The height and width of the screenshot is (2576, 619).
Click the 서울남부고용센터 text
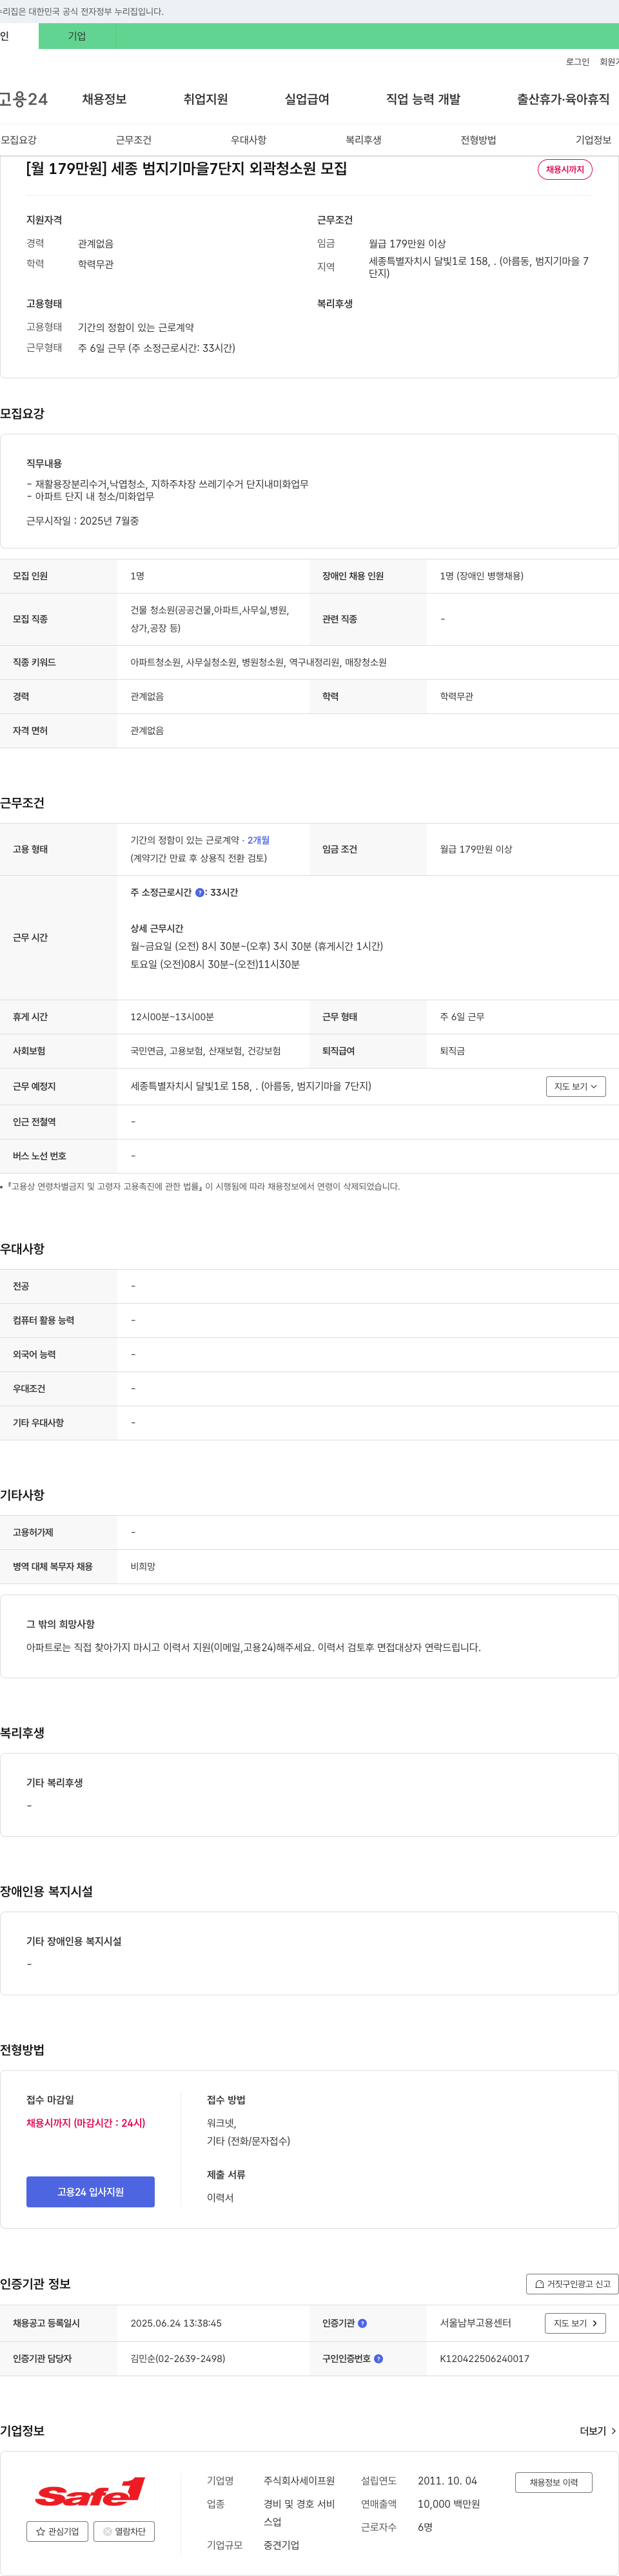tap(475, 2322)
